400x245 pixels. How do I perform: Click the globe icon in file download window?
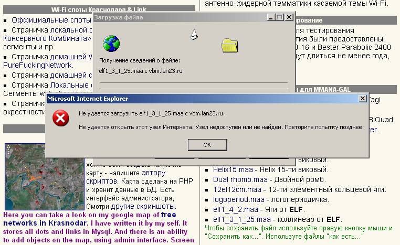111,44
